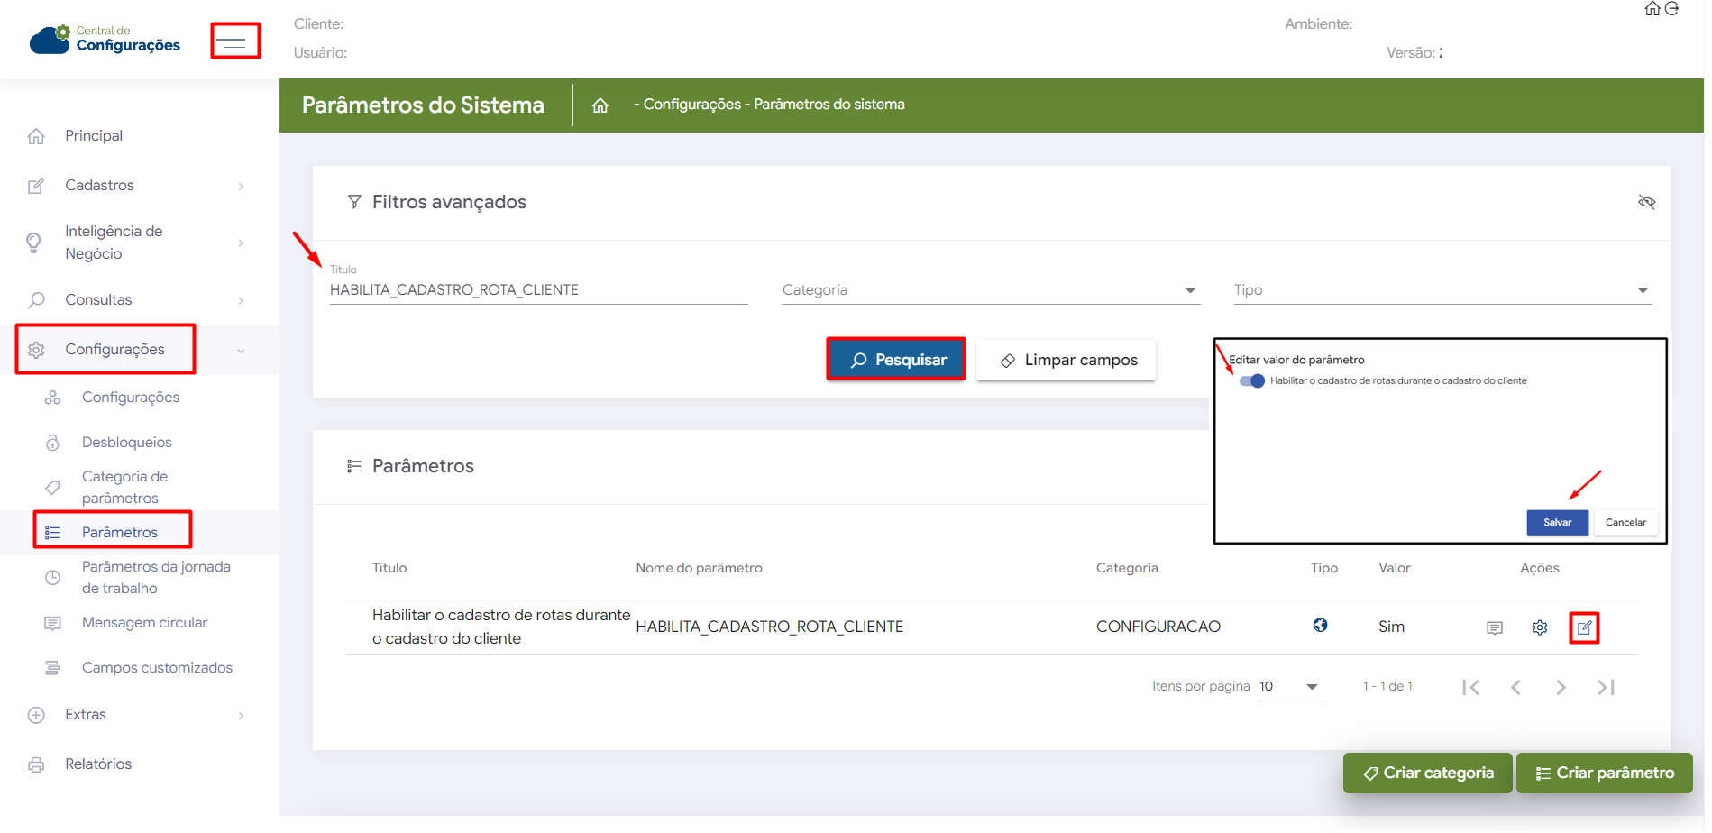Click the Título filter input field
This screenshot has height=833, width=1712.
[x=538, y=290]
